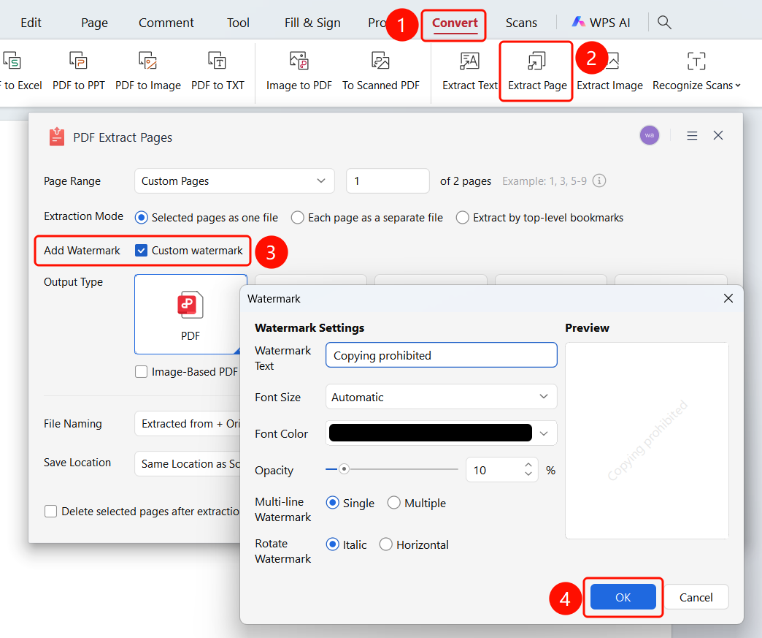Select the PDF output type tile
This screenshot has height=638, width=762.
[x=190, y=314]
